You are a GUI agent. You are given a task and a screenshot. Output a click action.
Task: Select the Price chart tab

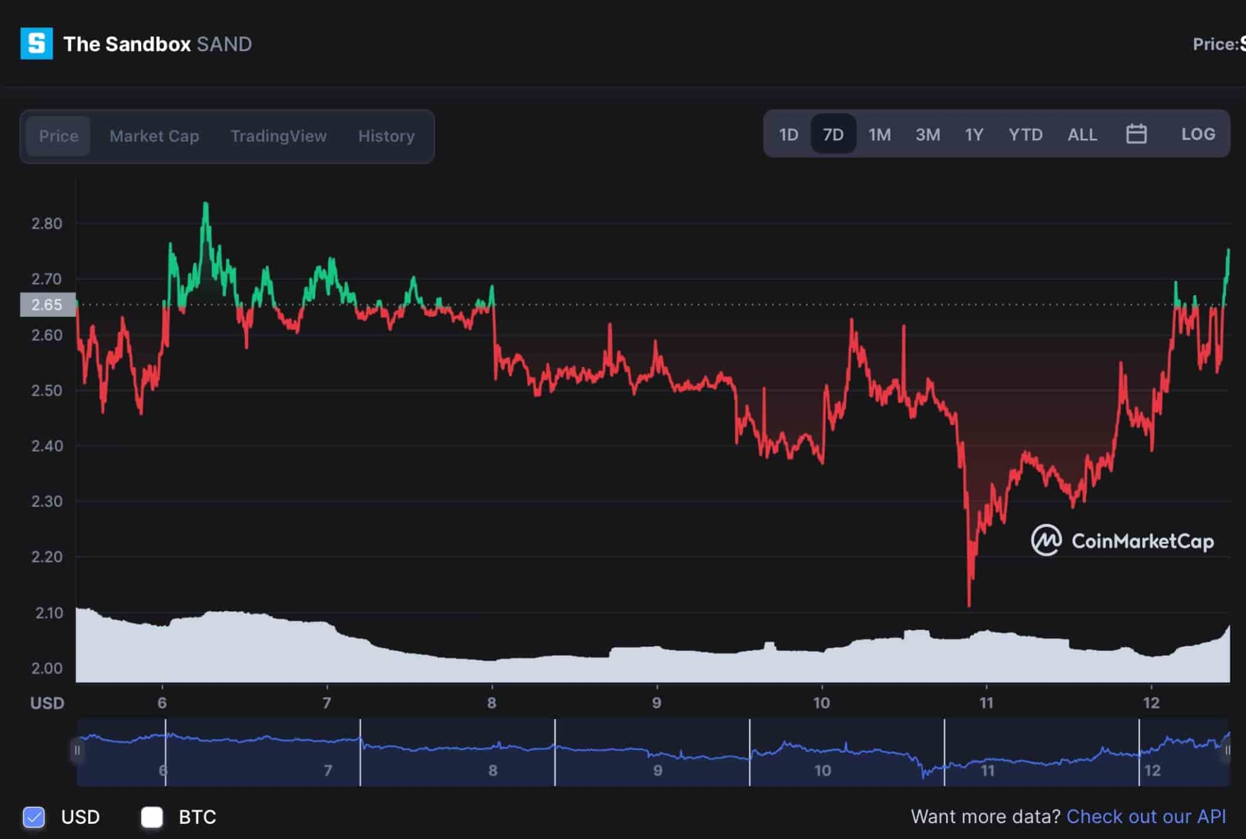(58, 136)
